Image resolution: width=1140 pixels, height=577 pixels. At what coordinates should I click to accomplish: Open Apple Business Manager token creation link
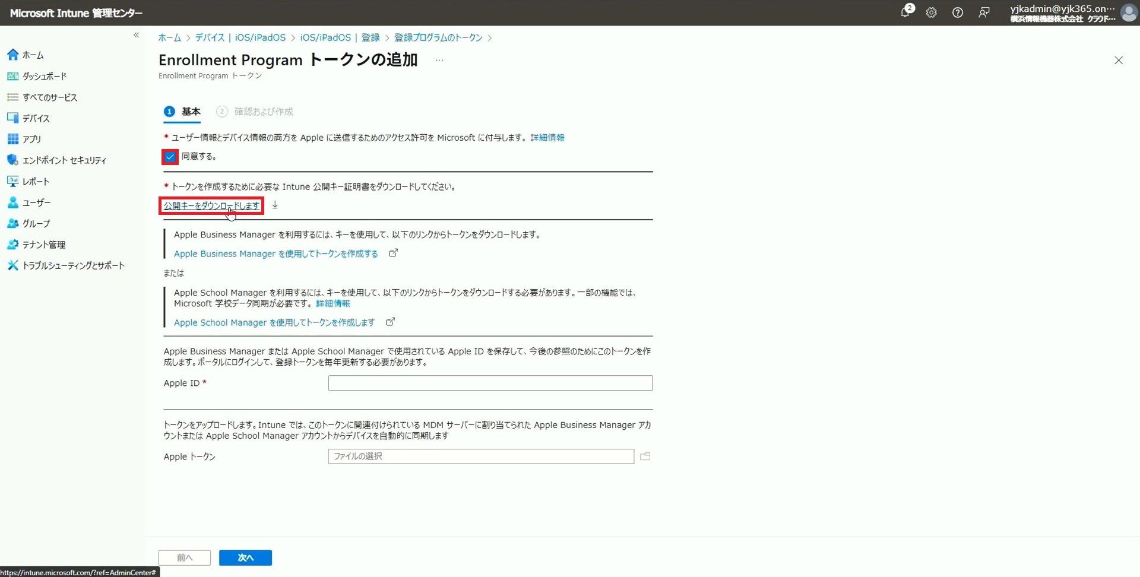pos(276,253)
